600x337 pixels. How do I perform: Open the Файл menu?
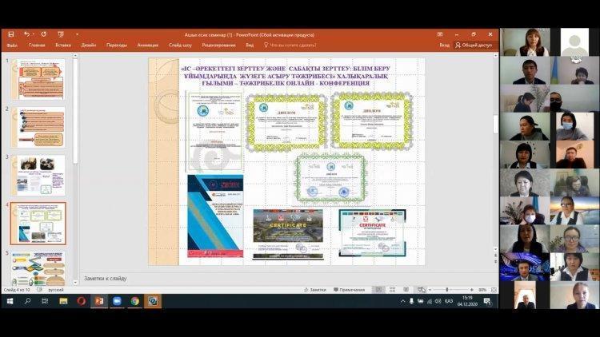[12, 45]
